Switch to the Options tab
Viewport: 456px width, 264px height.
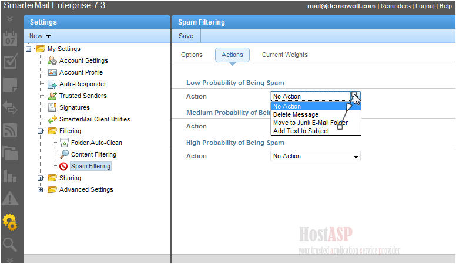click(192, 55)
